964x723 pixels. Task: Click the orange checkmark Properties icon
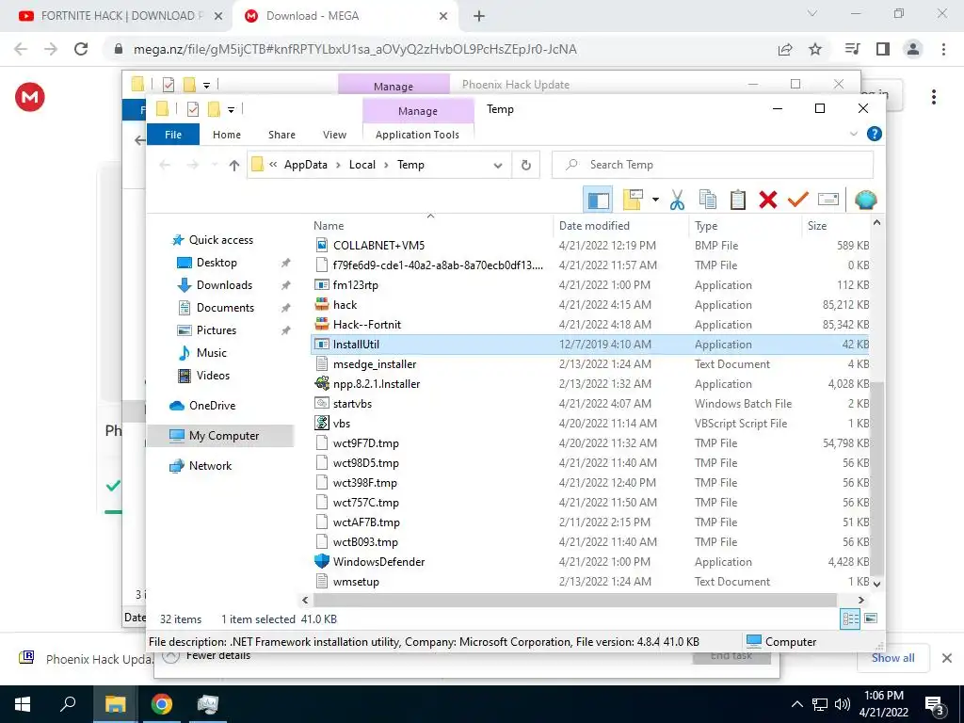click(x=798, y=200)
